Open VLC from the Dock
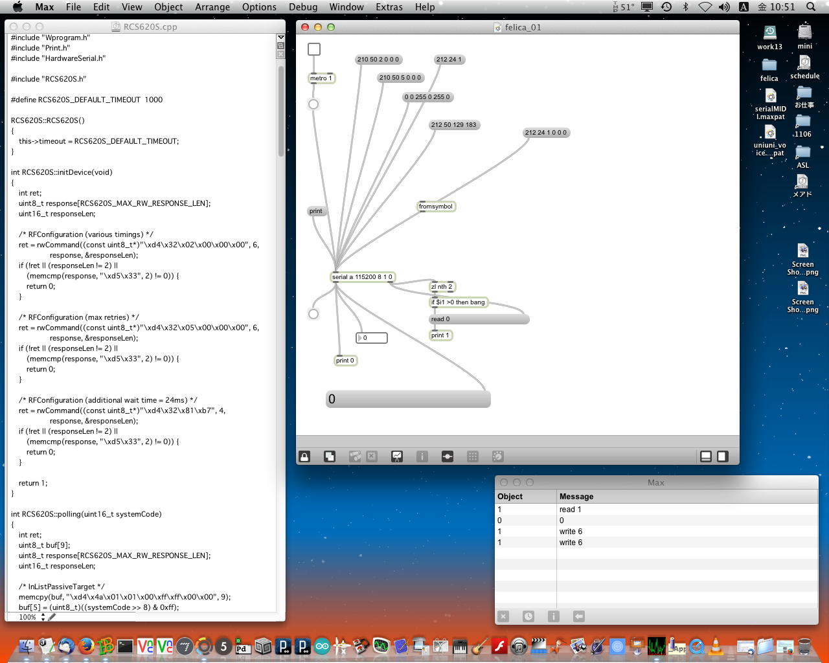Image resolution: width=829 pixels, height=663 pixels. (716, 646)
